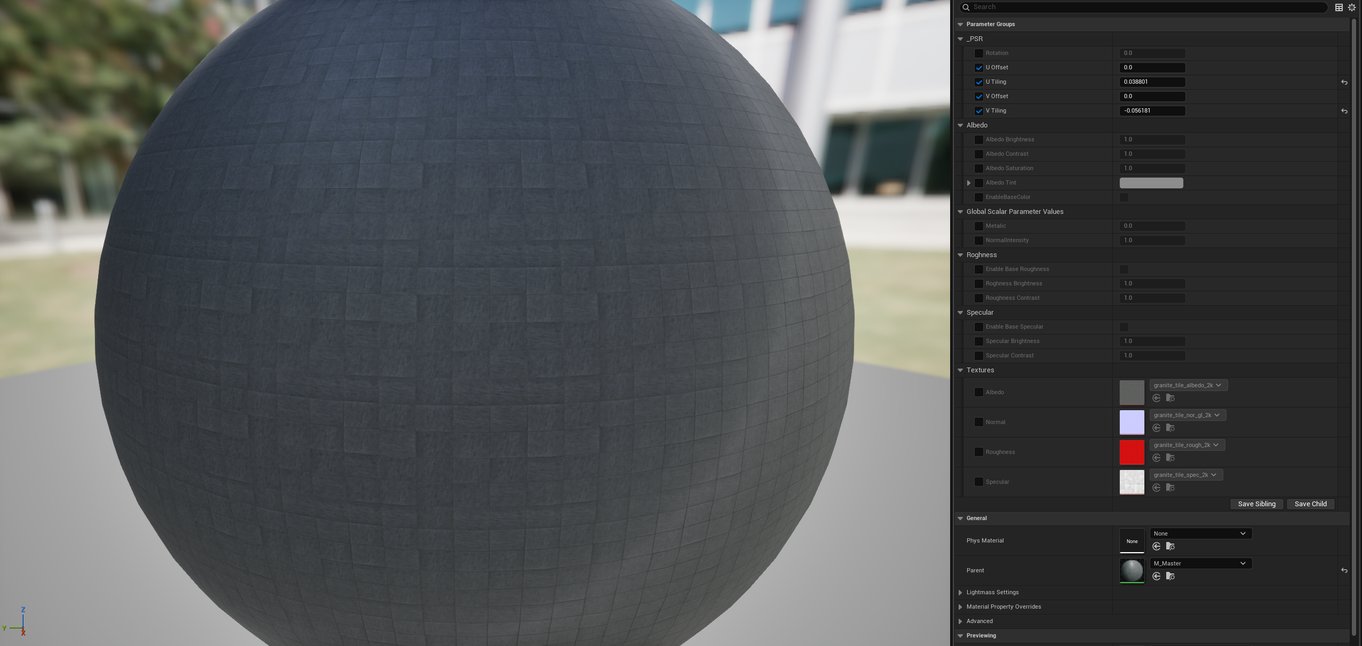Toggle property matrix table view icon
The width and height of the screenshot is (1362, 646).
pos(1339,7)
